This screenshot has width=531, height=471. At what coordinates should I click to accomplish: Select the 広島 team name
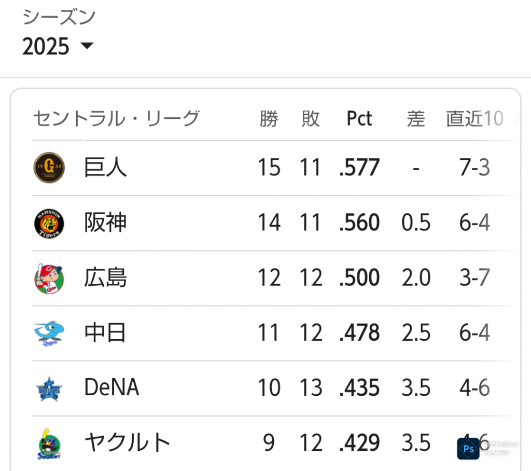(105, 278)
